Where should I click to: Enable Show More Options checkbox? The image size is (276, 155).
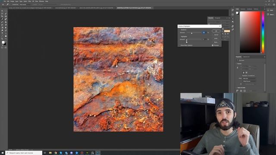[180, 45]
